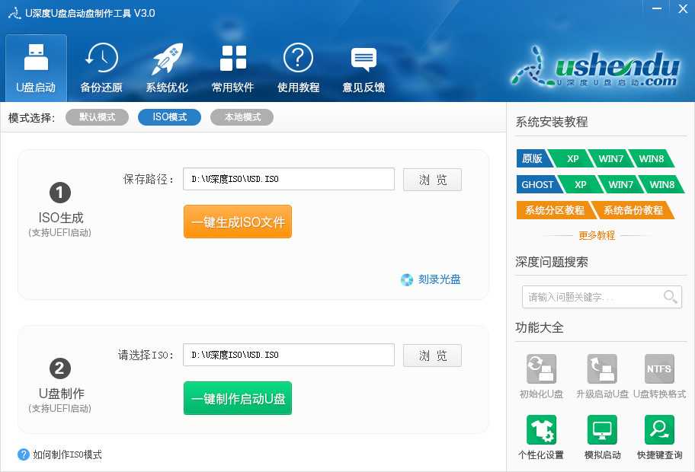Image resolution: width=695 pixels, height=472 pixels.
Task: Open 更多教程 link
Action: [x=597, y=235]
